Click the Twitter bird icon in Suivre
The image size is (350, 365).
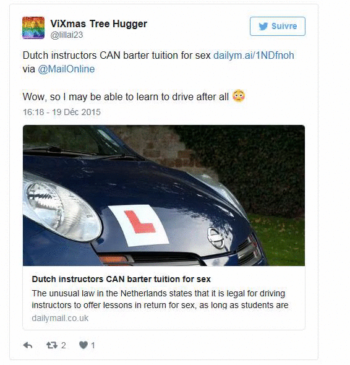pos(263,27)
